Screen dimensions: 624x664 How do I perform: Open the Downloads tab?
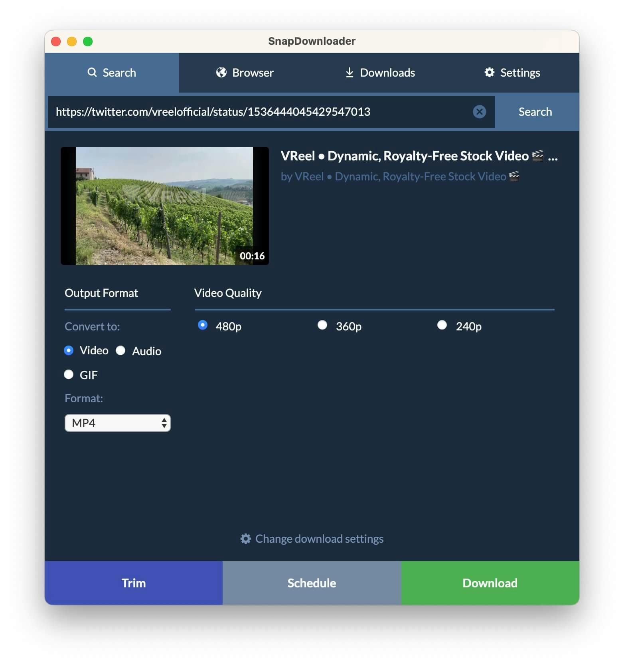click(x=380, y=73)
